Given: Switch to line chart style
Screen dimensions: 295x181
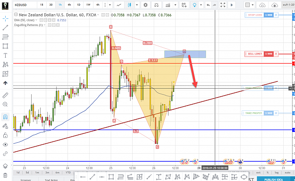Looking at the screenshot, I should 119,5.
